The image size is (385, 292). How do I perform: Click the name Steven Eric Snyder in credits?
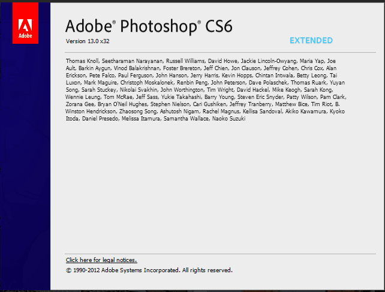(x=260, y=97)
